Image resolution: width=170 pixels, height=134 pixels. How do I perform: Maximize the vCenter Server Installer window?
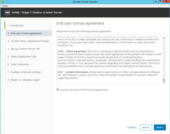click(x=160, y=1)
